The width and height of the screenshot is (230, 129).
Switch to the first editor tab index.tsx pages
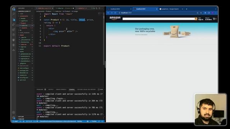pos(45,8)
